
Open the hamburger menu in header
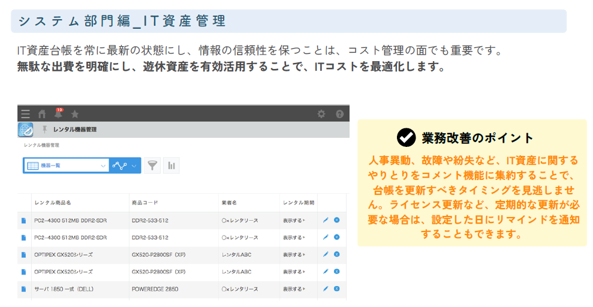(x=25, y=114)
